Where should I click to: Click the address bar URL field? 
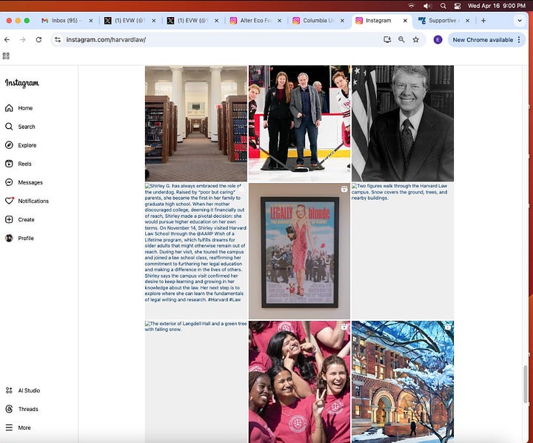[x=218, y=40]
